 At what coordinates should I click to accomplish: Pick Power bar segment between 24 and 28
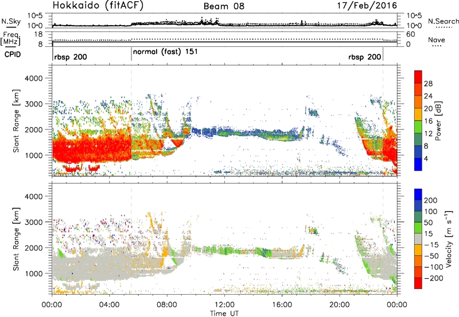click(418, 89)
